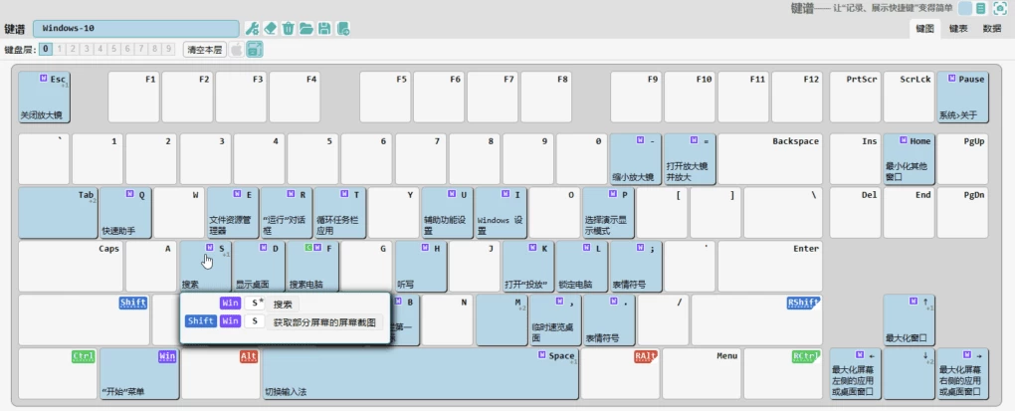Click the Windows-10 name field
Viewport: 1015px width, 411px height.
(135, 28)
